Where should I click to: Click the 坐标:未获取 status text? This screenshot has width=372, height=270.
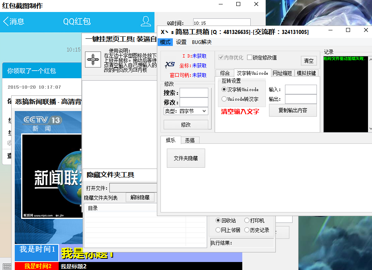[x=193, y=66]
